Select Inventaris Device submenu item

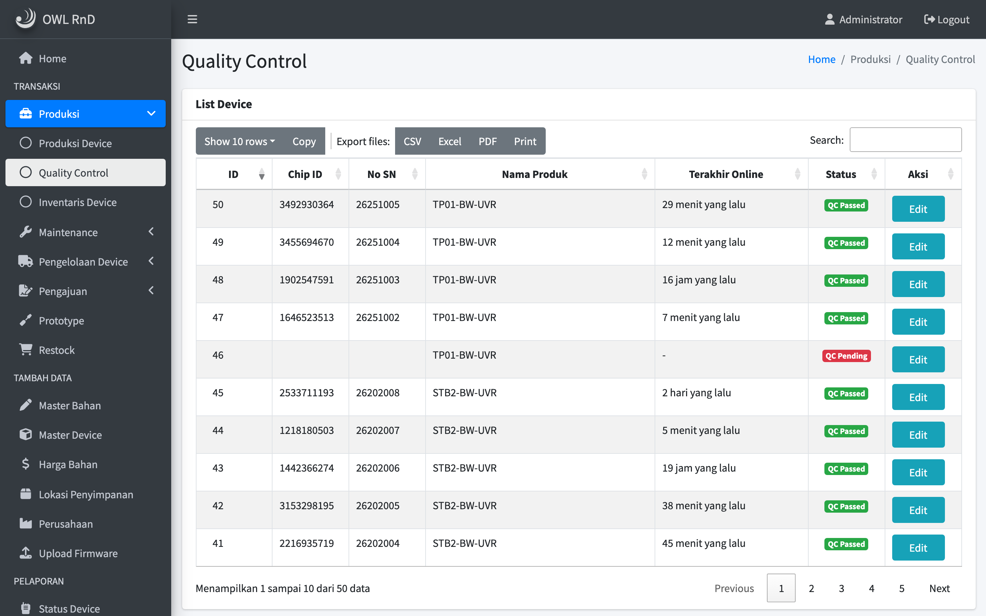(86, 202)
